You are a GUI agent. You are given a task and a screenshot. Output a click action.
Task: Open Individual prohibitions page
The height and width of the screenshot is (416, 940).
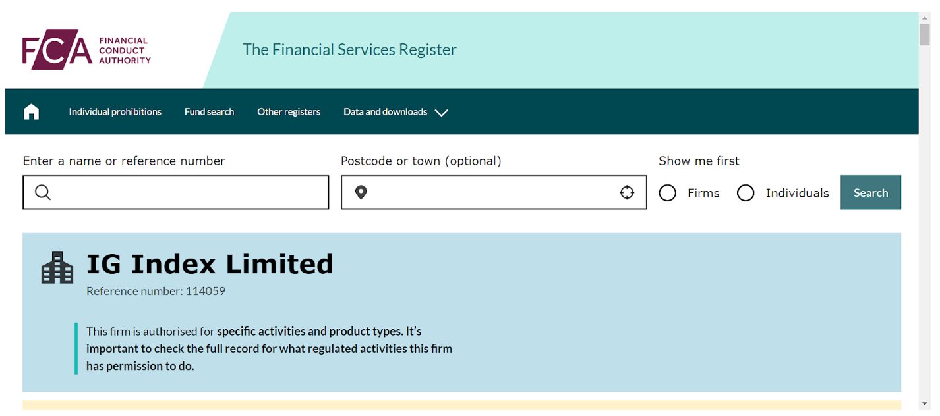[115, 112]
